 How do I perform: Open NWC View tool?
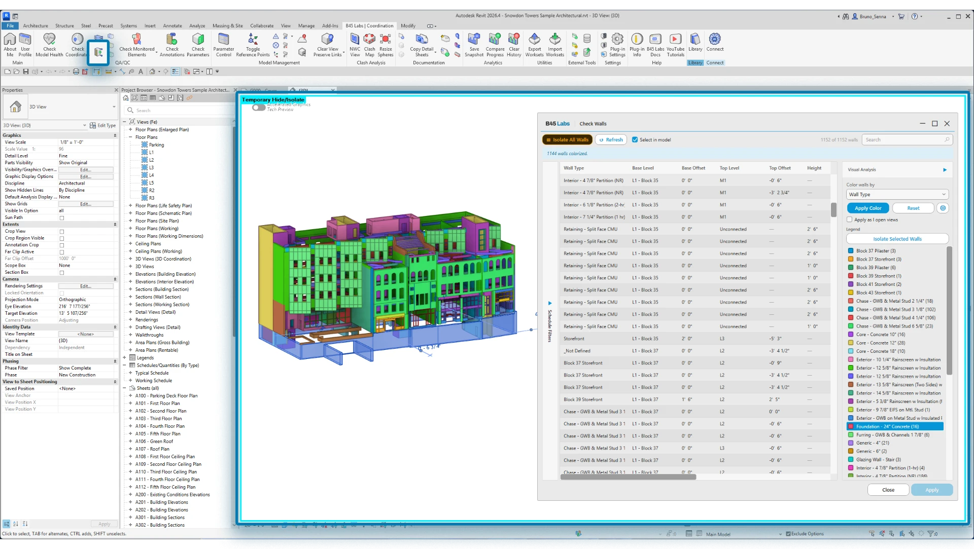click(355, 45)
